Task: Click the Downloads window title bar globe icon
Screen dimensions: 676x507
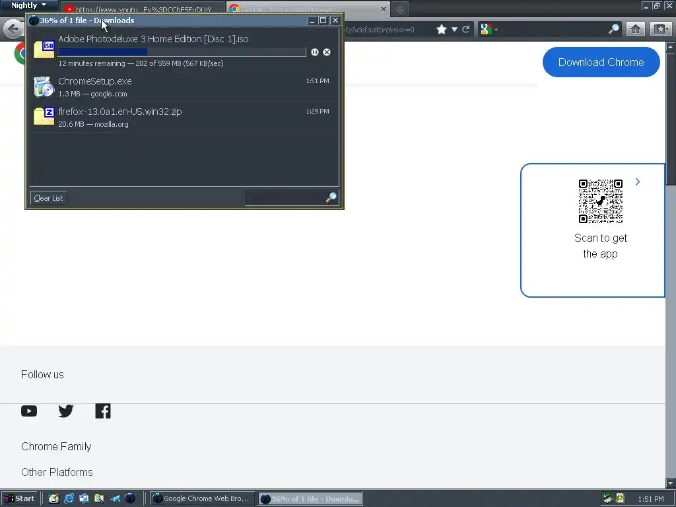Action: click(34, 20)
